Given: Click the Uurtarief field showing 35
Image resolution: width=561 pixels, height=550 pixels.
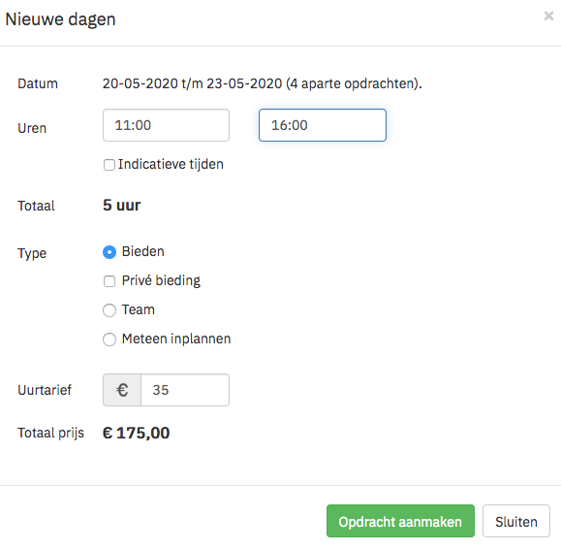Looking at the screenshot, I should click(185, 390).
